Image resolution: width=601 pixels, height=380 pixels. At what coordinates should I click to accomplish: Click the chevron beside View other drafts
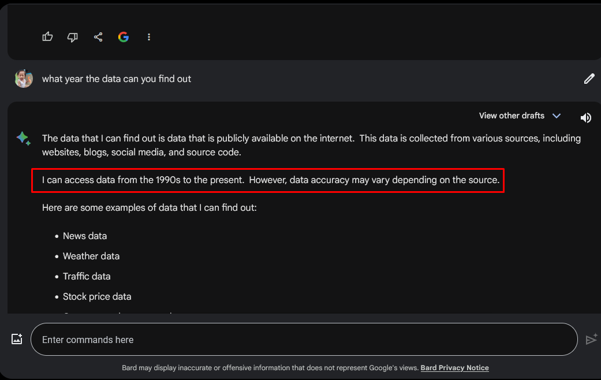557,116
